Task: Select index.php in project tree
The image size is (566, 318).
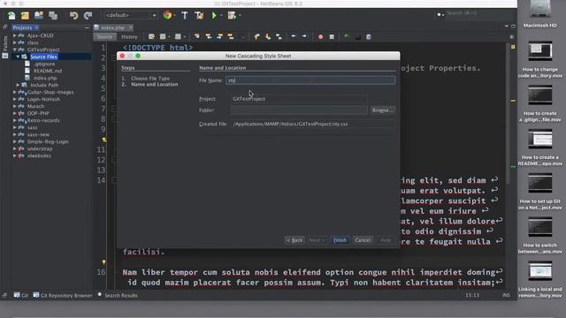Action: coord(45,78)
